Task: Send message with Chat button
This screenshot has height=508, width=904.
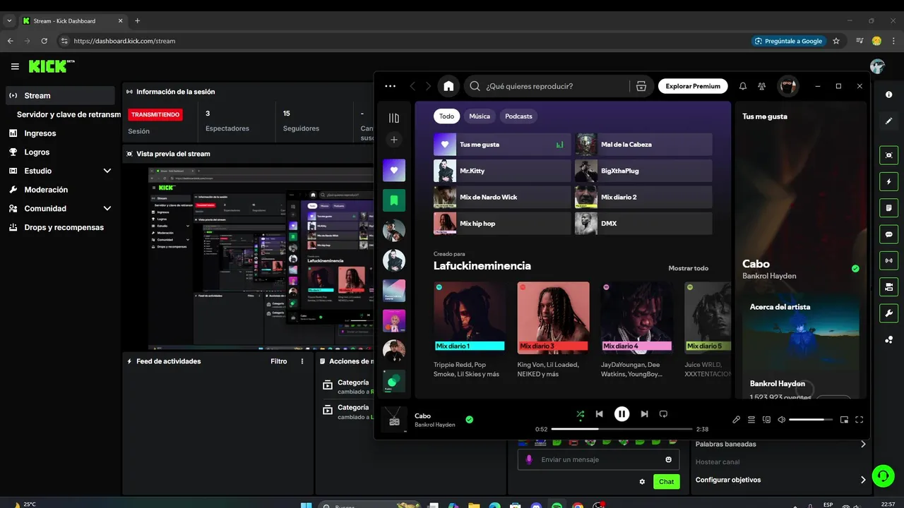Action: coord(667,482)
